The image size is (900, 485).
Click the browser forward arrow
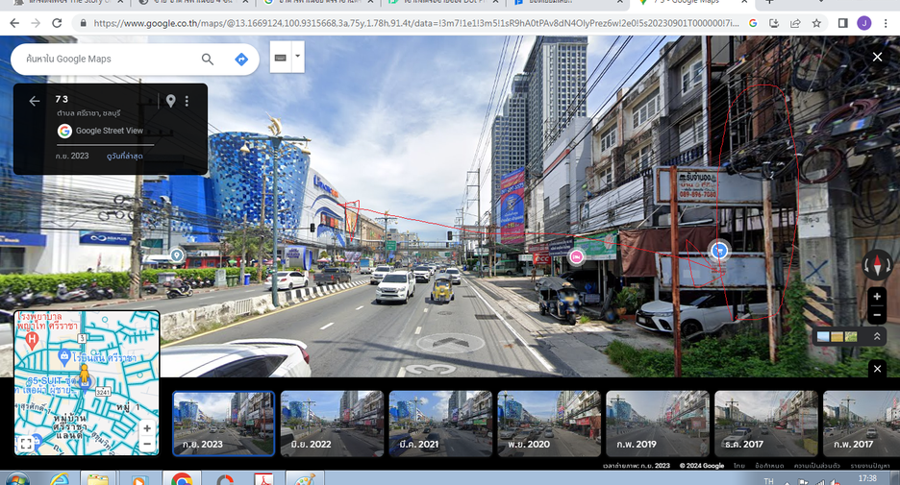[x=36, y=23]
